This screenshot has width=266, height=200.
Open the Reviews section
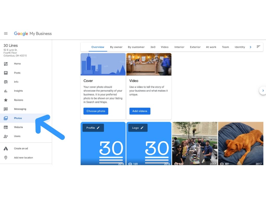pos(25,100)
